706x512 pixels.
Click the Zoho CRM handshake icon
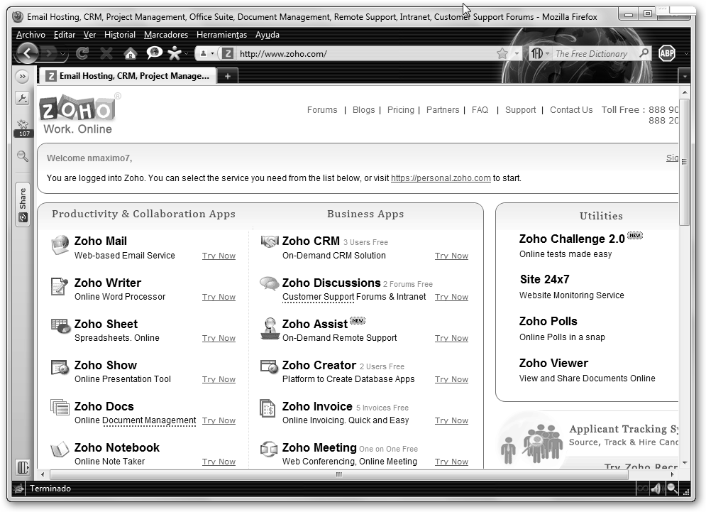coord(270,242)
